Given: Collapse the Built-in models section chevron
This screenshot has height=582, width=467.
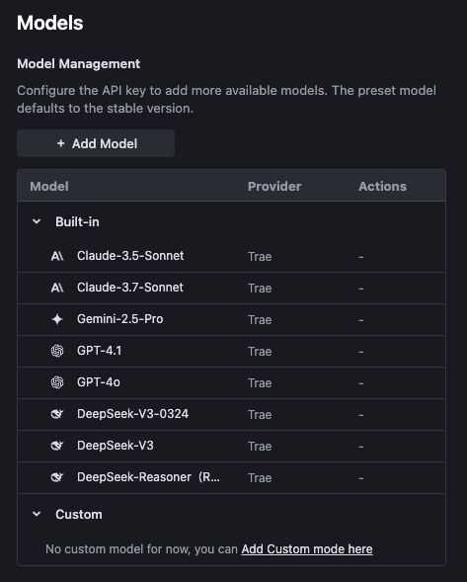Looking at the screenshot, I should 37,221.
